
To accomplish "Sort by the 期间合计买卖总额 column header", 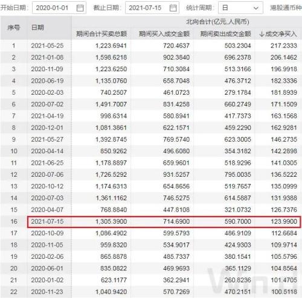I will click(101, 34).
